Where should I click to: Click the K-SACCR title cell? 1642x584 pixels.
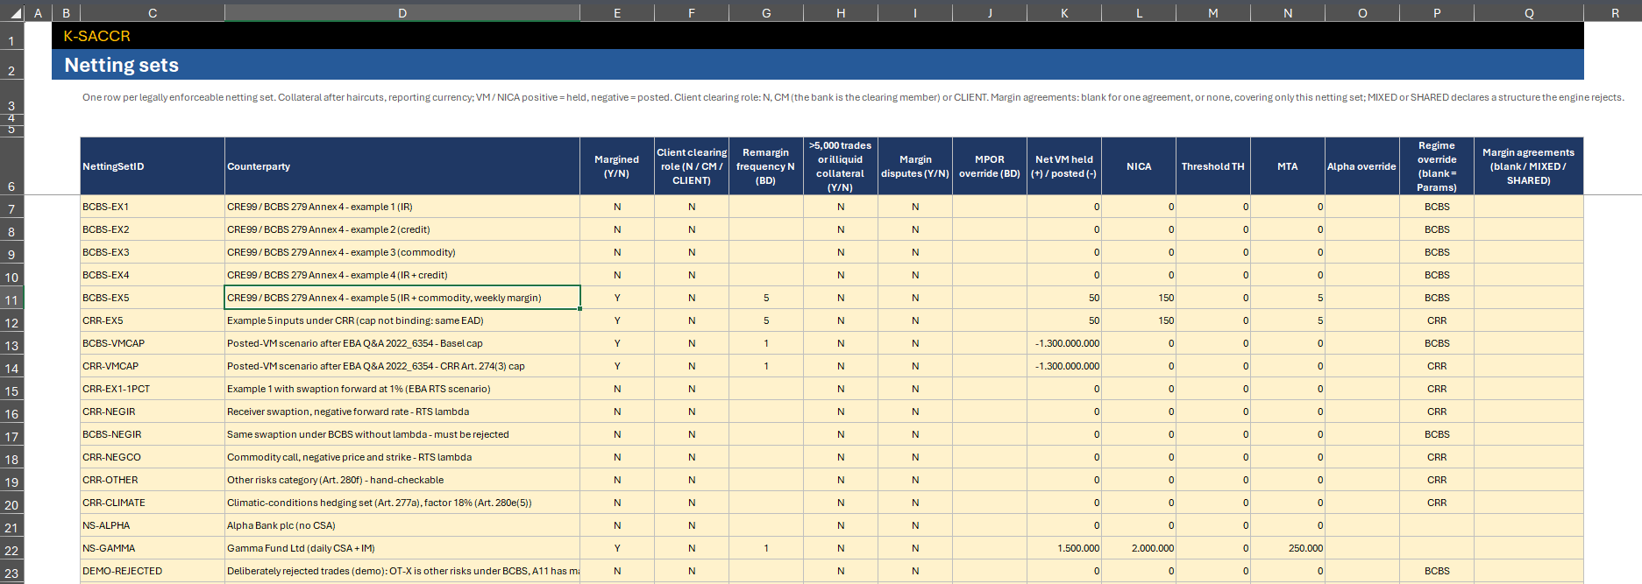(x=96, y=36)
